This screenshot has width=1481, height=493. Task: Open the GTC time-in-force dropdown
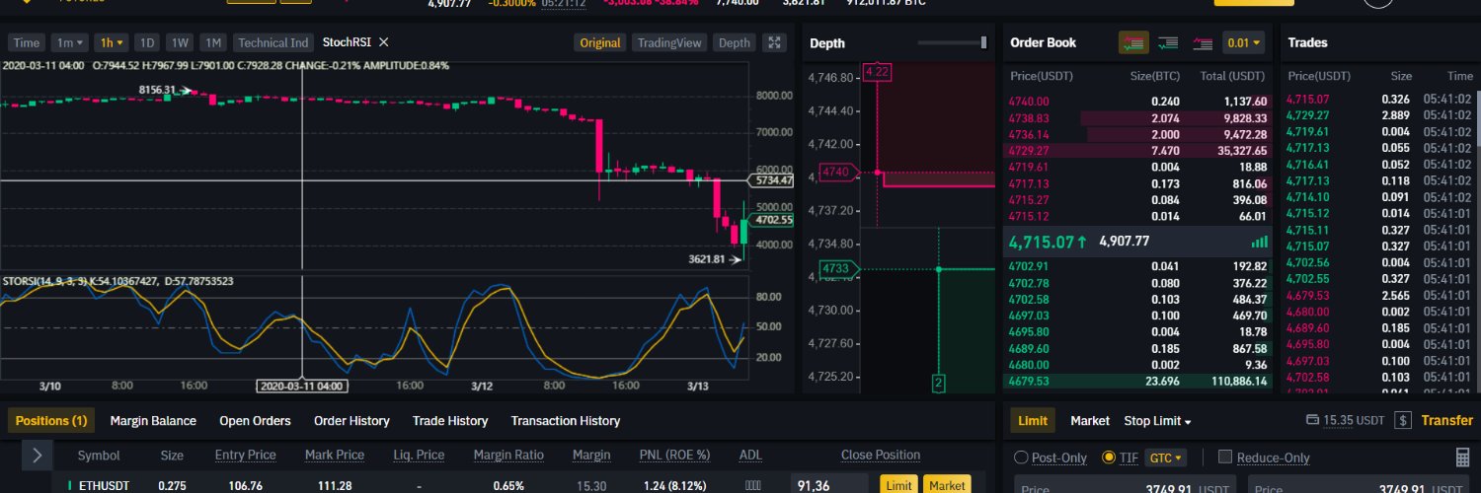coord(1167,458)
